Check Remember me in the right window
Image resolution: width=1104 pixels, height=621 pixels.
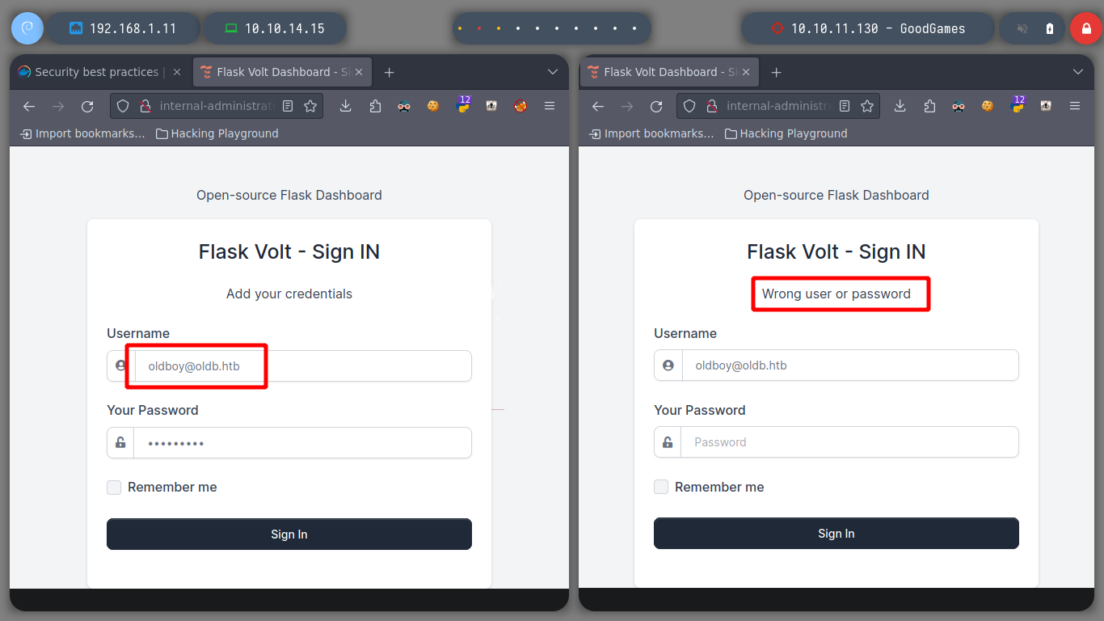(x=661, y=487)
